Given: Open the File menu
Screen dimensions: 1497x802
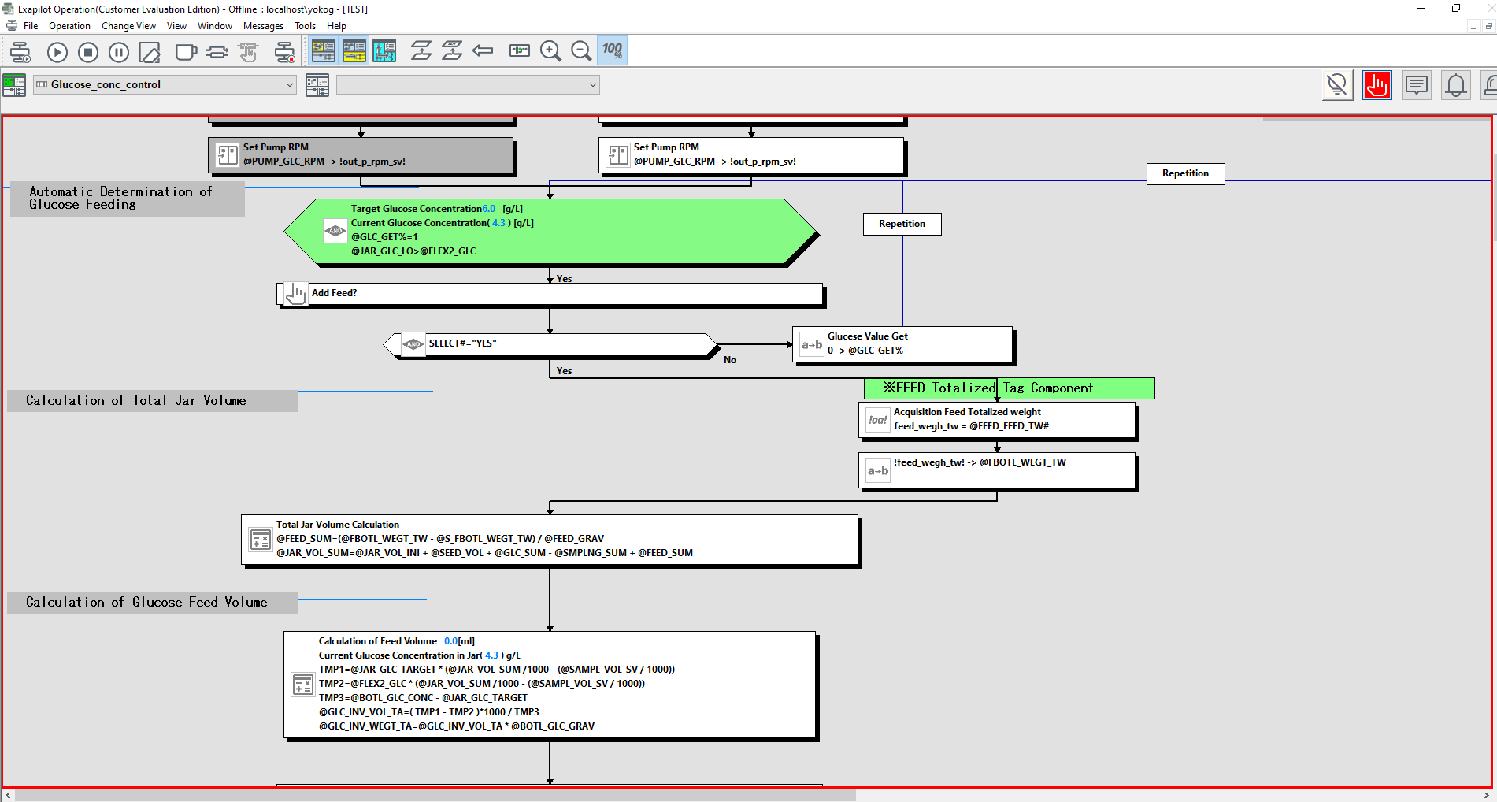Looking at the screenshot, I should [x=31, y=26].
